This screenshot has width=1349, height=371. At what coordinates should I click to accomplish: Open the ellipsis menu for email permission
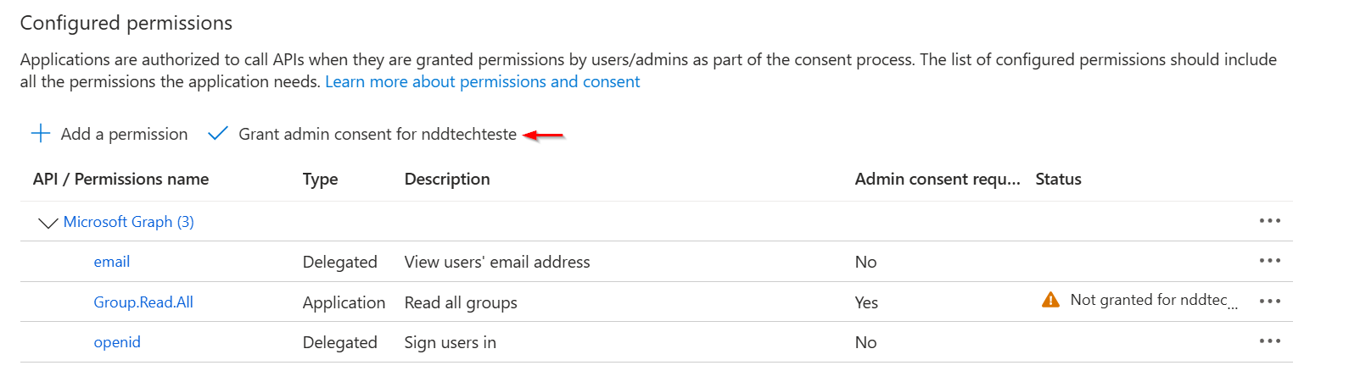tap(1269, 261)
